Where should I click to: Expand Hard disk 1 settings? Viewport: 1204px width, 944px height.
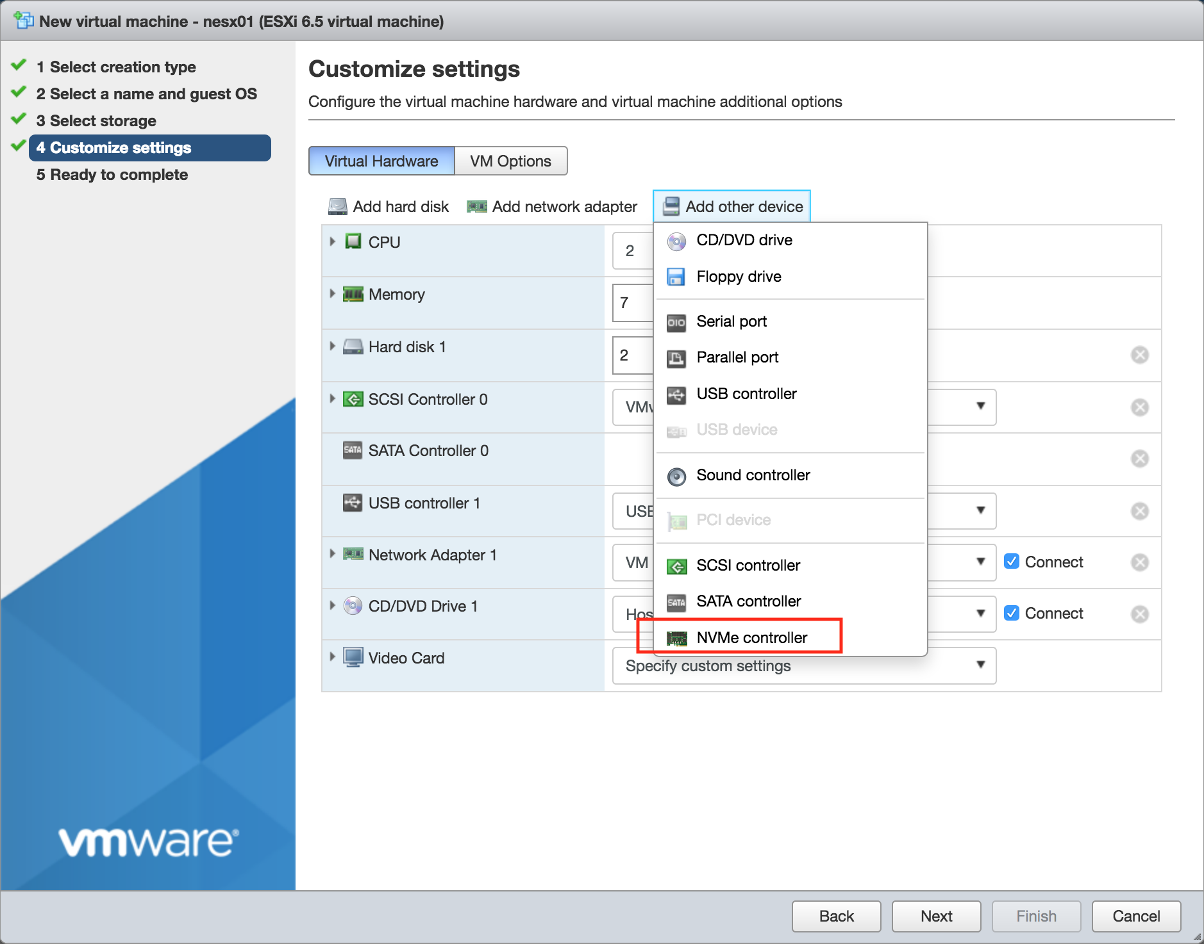point(332,346)
